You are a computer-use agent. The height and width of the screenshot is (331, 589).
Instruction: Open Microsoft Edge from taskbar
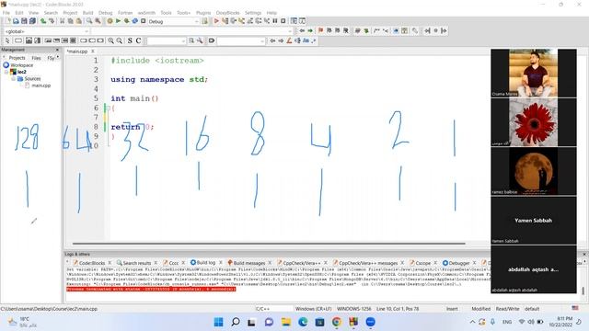click(303, 322)
